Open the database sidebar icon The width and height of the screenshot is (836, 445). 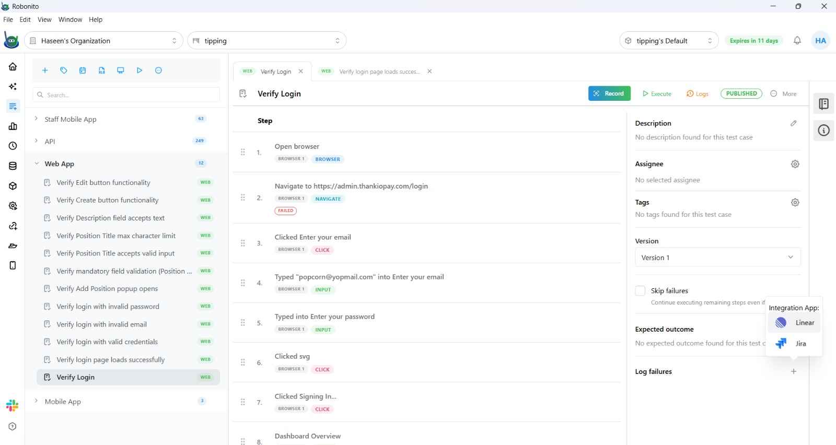click(13, 166)
